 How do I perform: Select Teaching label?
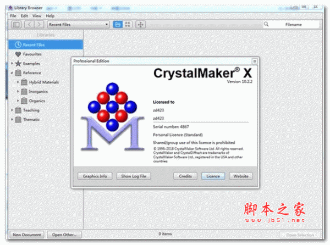[31, 110]
